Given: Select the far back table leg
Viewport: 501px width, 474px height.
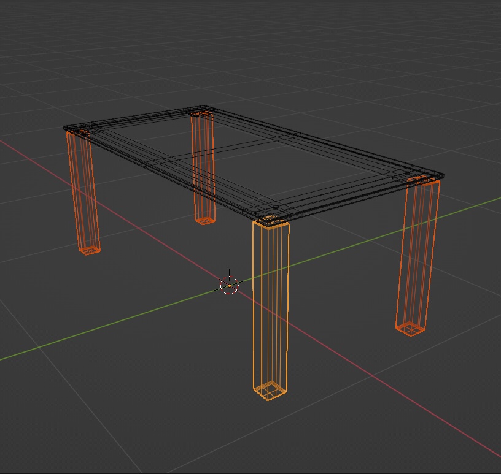Looking at the screenshot, I should coord(203,169).
